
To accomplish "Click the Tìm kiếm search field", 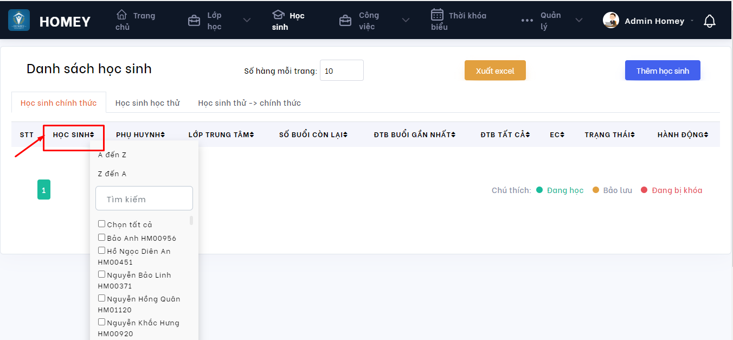I will 144,198.
